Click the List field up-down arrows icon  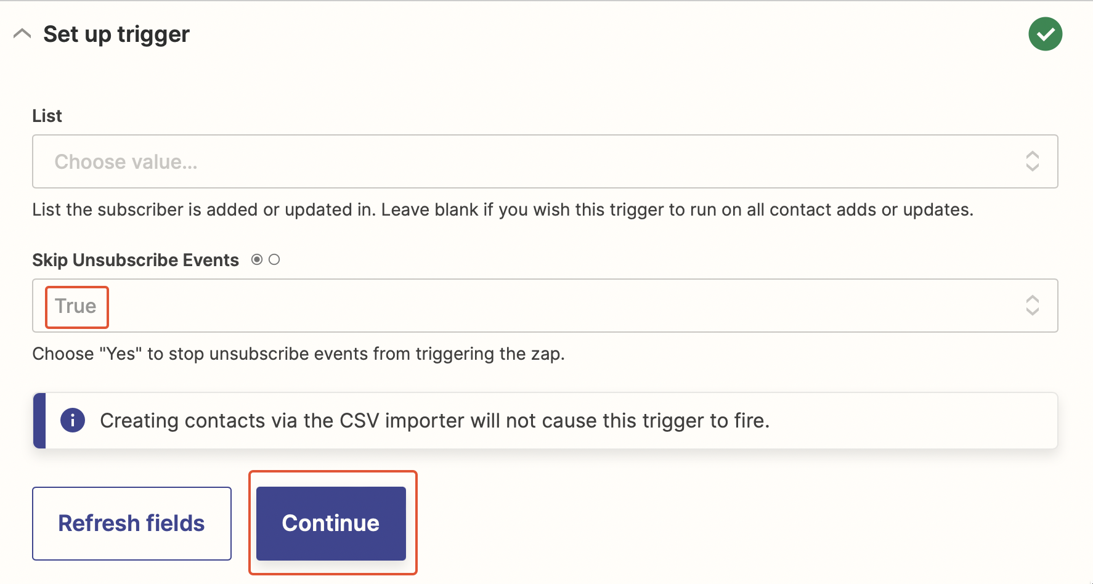click(1032, 161)
